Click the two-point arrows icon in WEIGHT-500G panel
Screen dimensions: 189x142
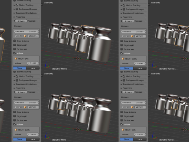[127, 36]
